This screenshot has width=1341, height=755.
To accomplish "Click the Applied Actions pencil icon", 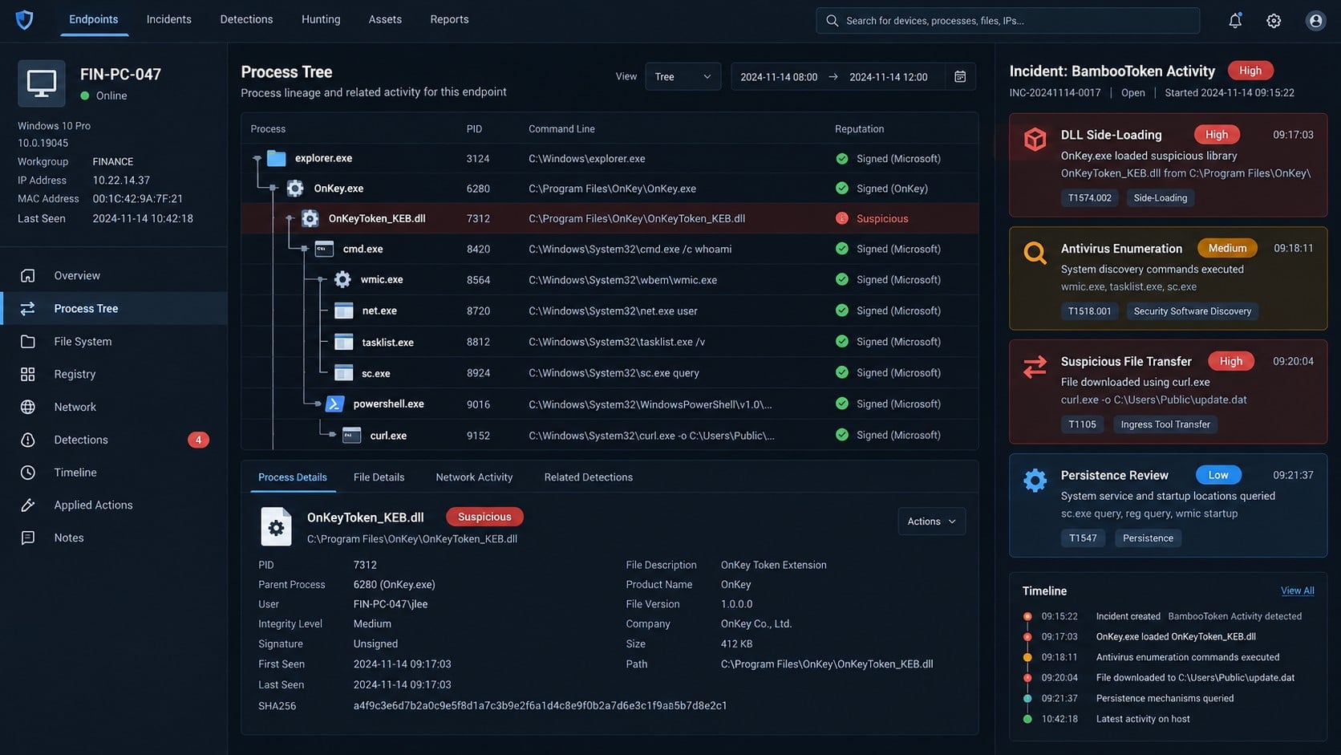I will tap(28, 505).
